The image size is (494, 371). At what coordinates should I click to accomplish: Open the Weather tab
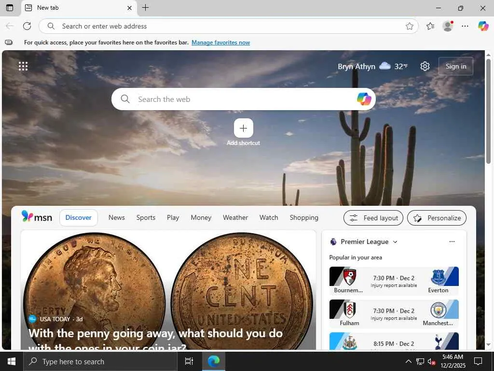click(x=235, y=218)
